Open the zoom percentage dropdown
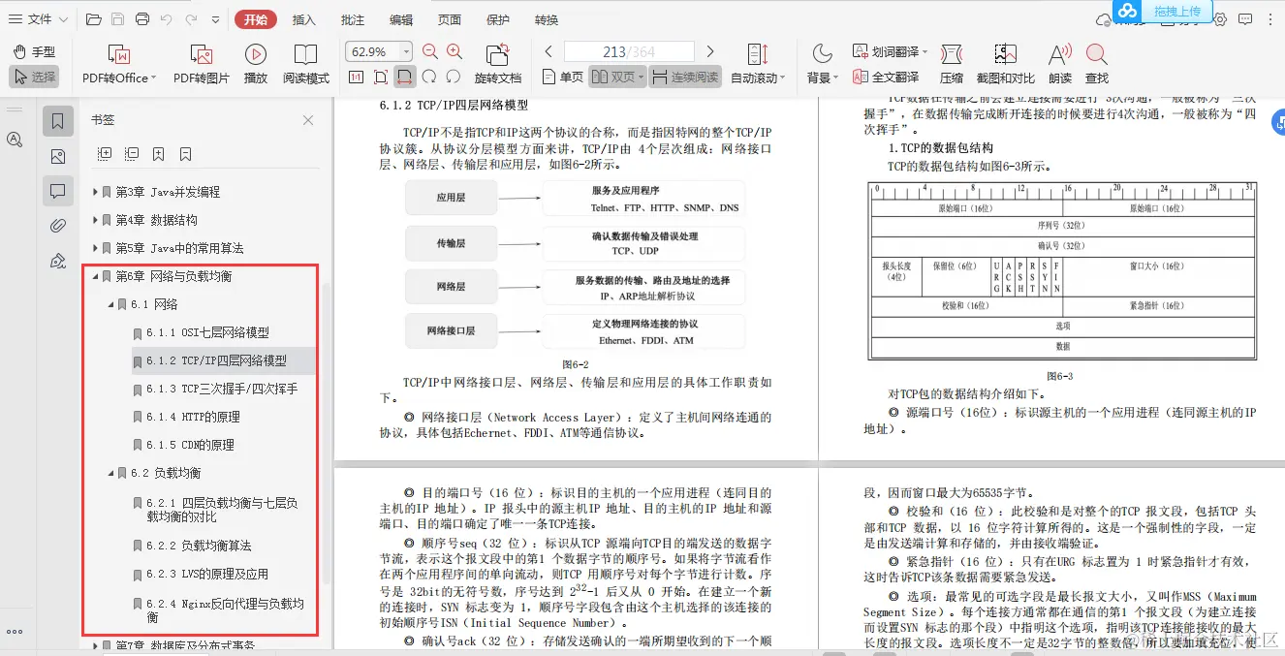The width and height of the screenshot is (1285, 656). tap(406, 50)
